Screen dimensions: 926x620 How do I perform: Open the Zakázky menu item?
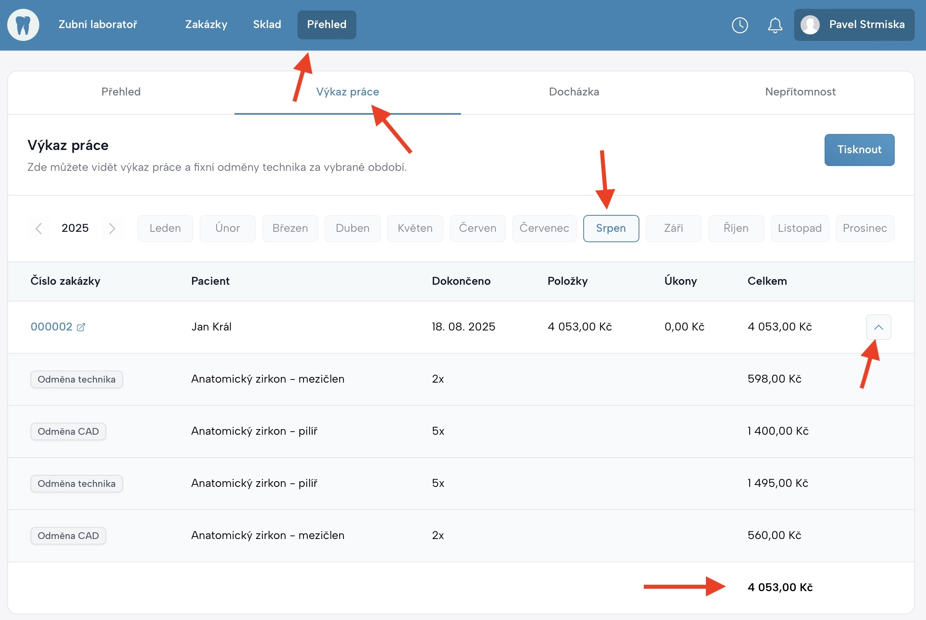tap(206, 24)
